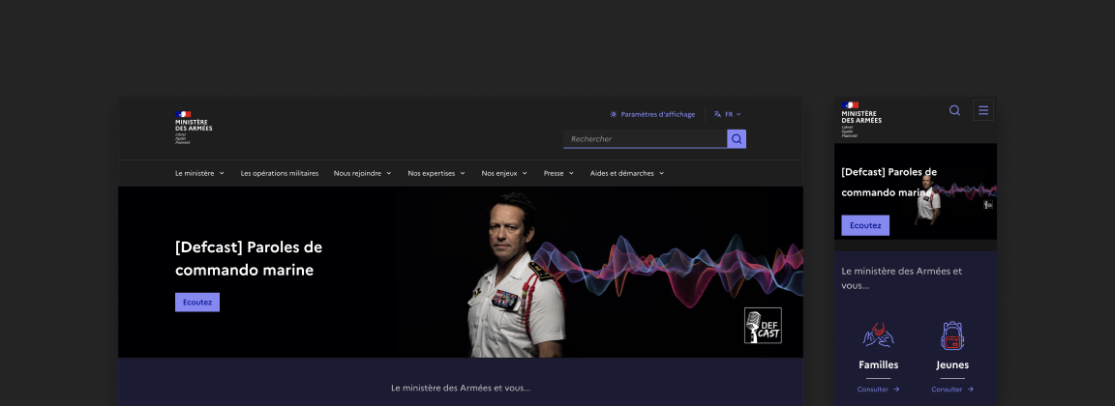Viewport: 1115px width, 406px height.
Task: Click into the Rechercher search field
Action: coord(645,139)
